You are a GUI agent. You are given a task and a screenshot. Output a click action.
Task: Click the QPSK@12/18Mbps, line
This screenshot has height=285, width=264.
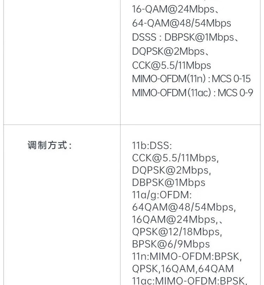(x=177, y=232)
